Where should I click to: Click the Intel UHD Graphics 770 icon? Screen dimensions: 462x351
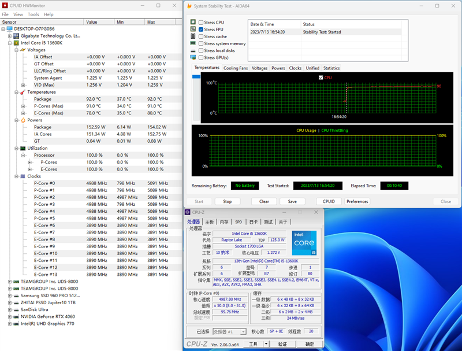[16, 324]
